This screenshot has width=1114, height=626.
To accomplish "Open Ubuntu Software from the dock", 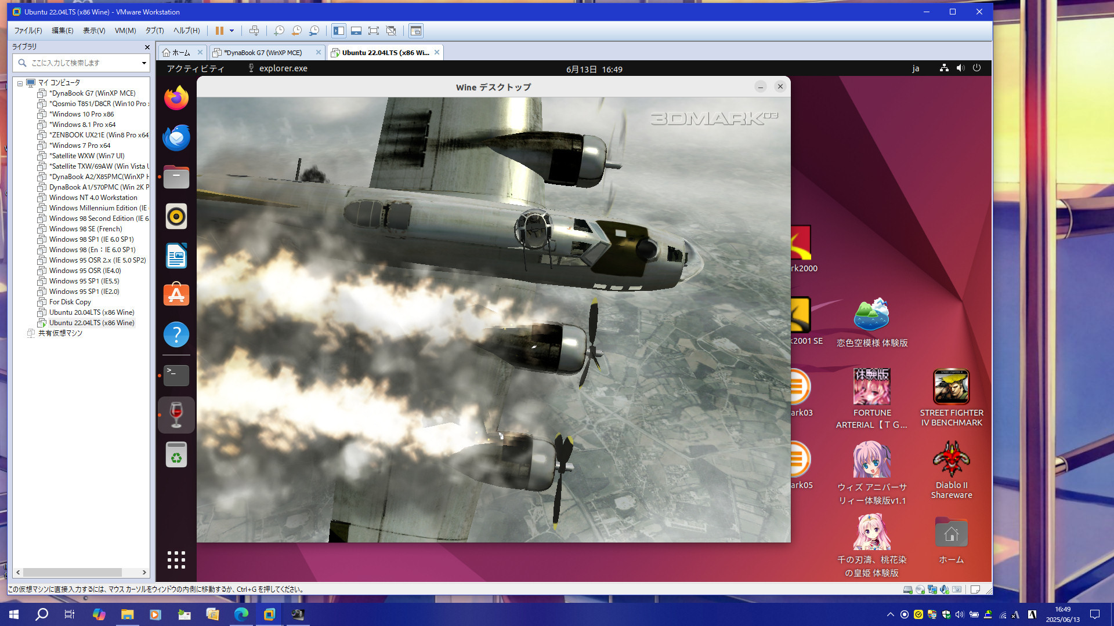I will (x=176, y=295).
